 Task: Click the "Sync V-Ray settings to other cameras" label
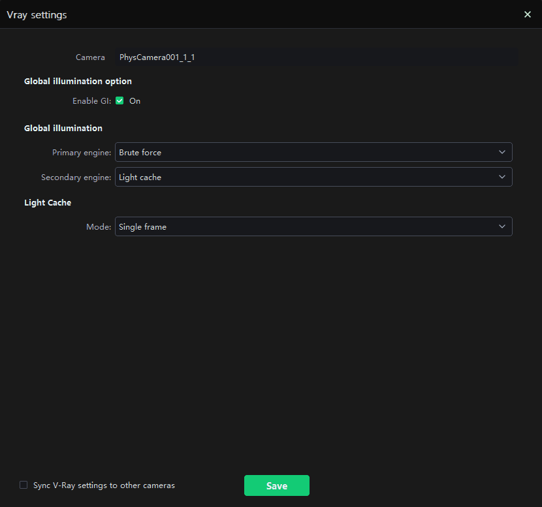(104, 485)
